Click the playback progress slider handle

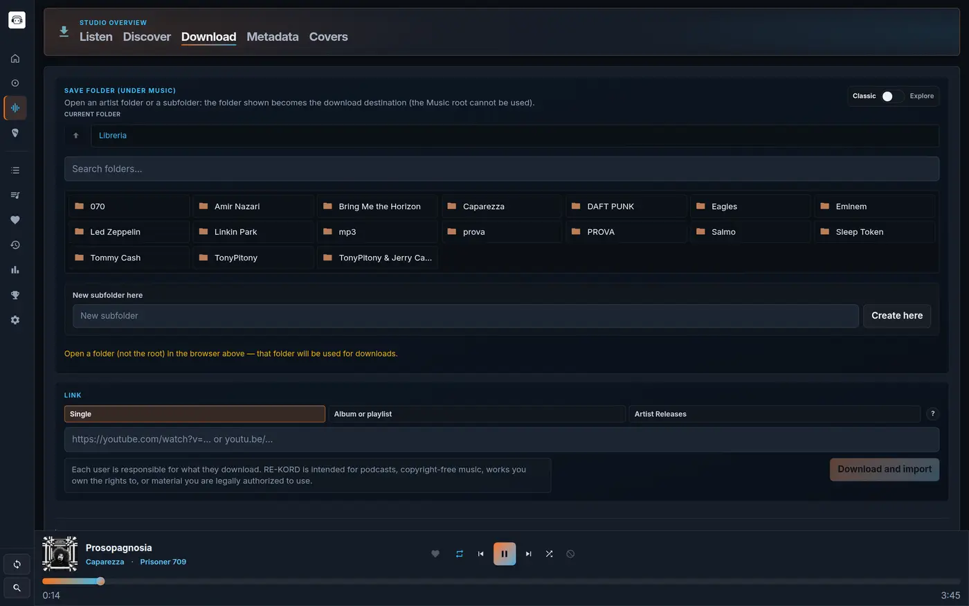(100, 581)
